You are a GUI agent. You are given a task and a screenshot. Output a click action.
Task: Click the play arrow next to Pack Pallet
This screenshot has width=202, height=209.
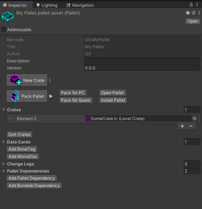tap(51, 96)
